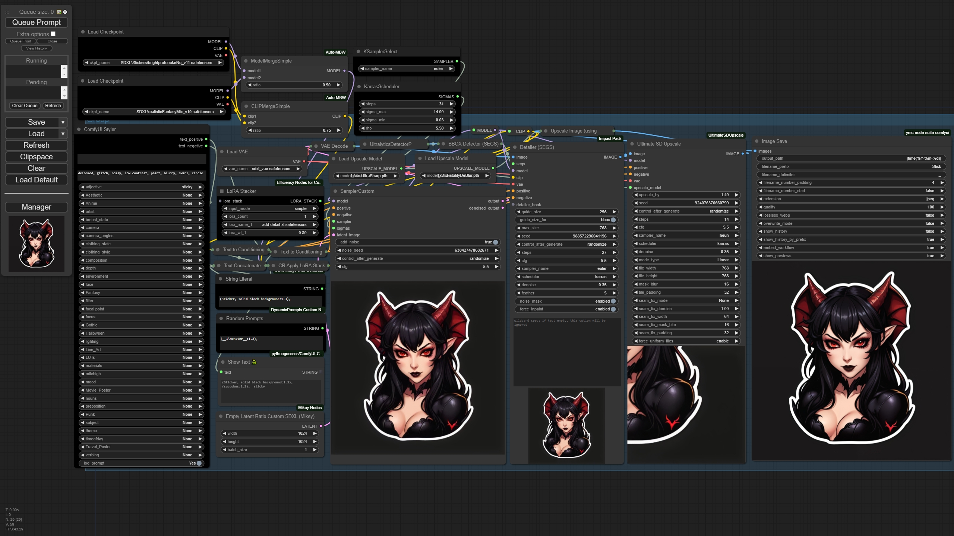Screen dimensions: 954x536
Task: Click the Clipspace menu button
Action: click(x=37, y=157)
